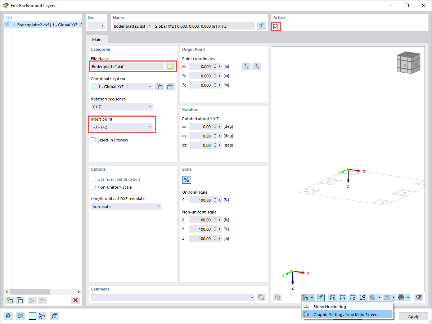Cancel zoom with the red magnifier icon
432x324 pixels.
pyautogui.click(x=419, y=297)
